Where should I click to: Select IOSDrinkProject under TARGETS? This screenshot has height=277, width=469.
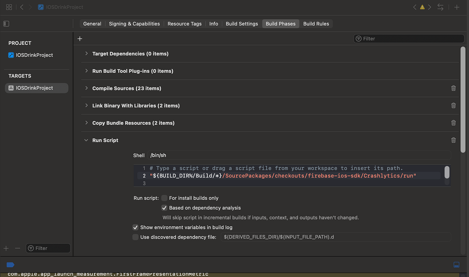pyautogui.click(x=37, y=88)
